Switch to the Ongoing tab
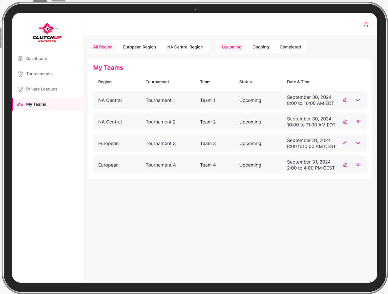388x294 pixels. [x=260, y=47]
